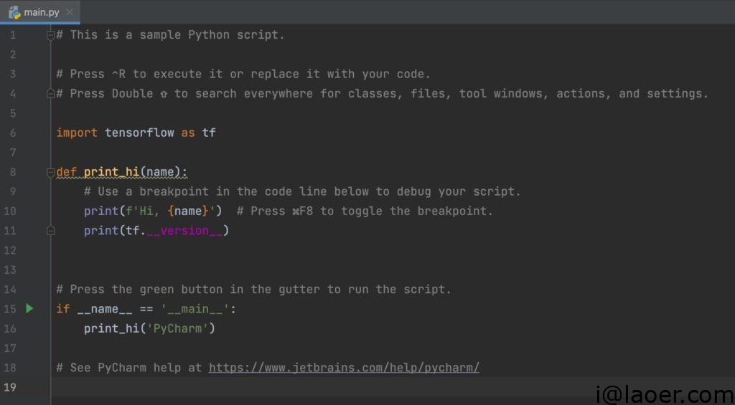This screenshot has width=735, height=405.
Task: Open the jetbrains.com/help/pycharm link
Action: (344, 367)
